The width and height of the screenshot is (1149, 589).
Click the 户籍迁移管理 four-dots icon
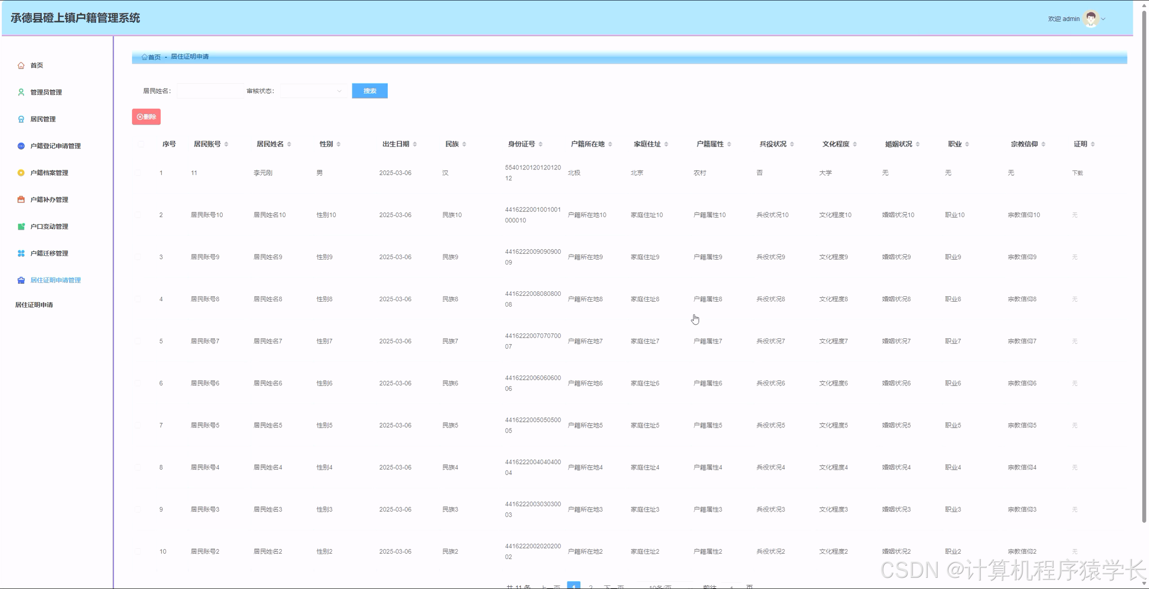pyautogui.click(x=21, y=254)
